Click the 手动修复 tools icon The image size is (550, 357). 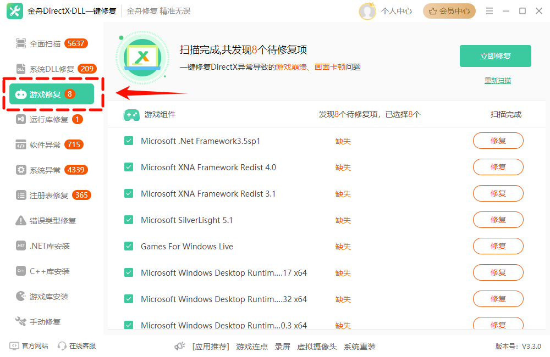(x=21, y=321)
